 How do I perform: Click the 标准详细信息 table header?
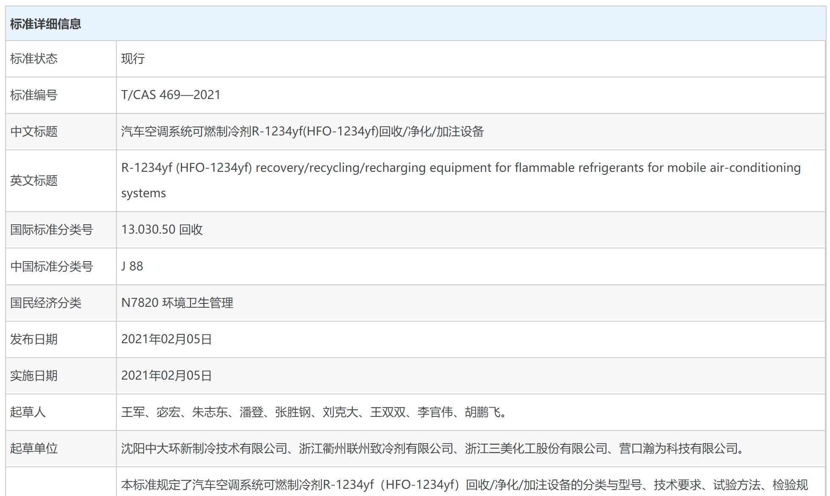pyautogui.click(x=45, y=24)
